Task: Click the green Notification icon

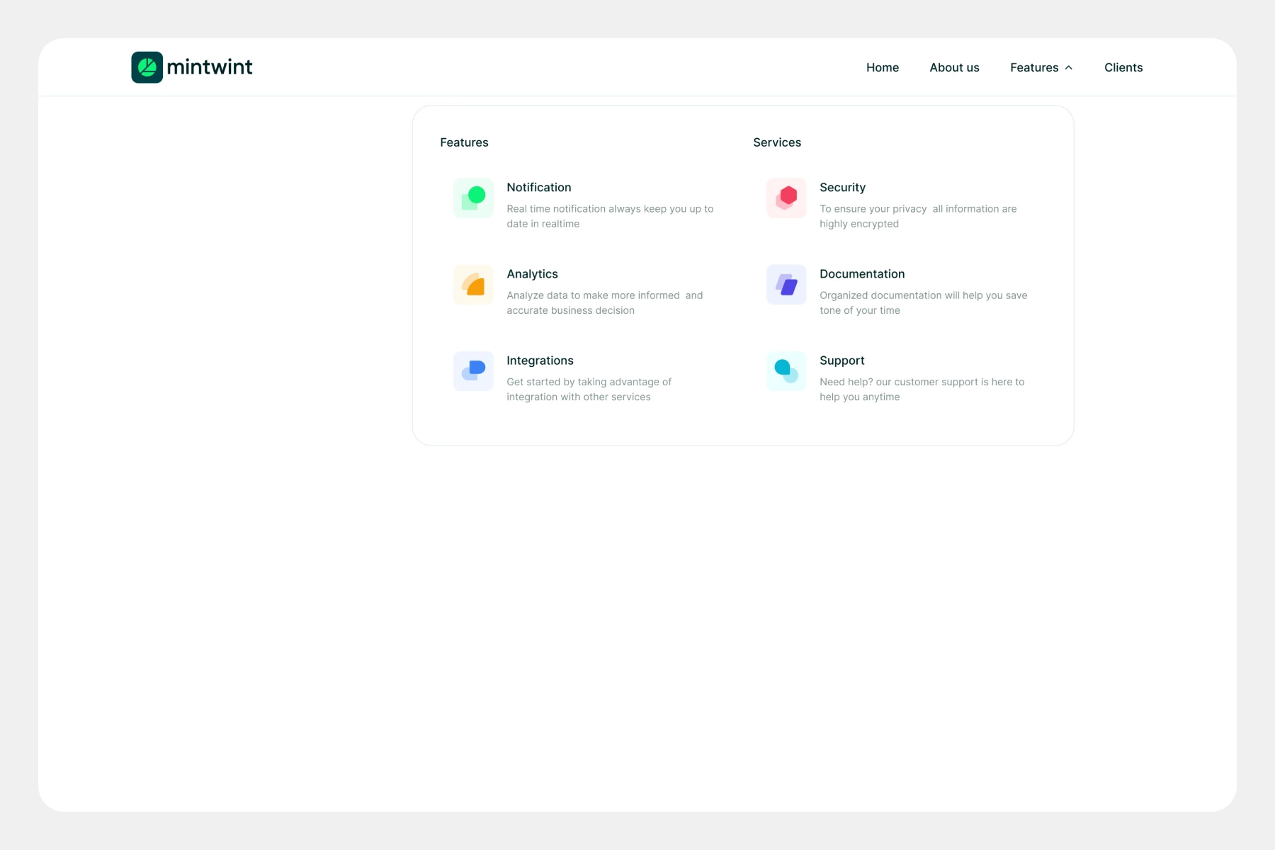Action: pyautogui.click(x=473, y=198)
